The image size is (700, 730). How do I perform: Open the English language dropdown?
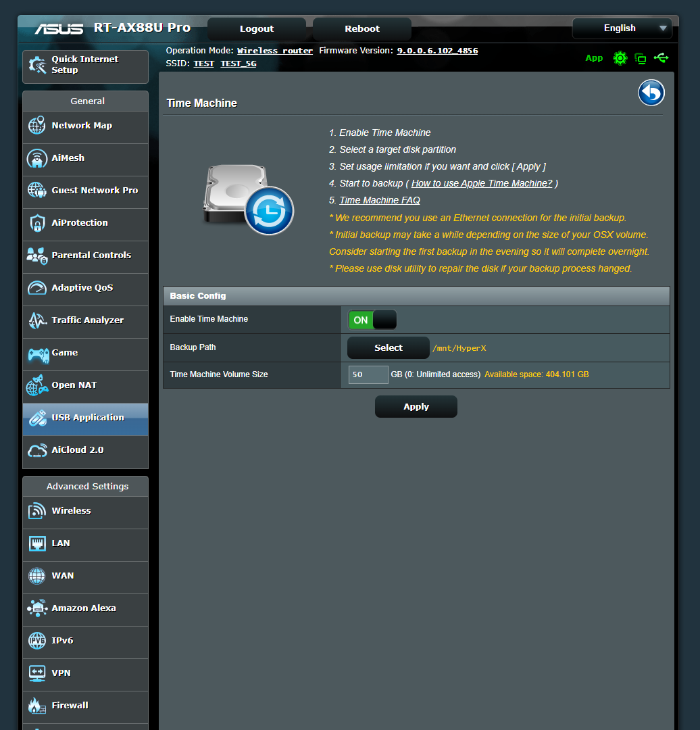(622, 28)
